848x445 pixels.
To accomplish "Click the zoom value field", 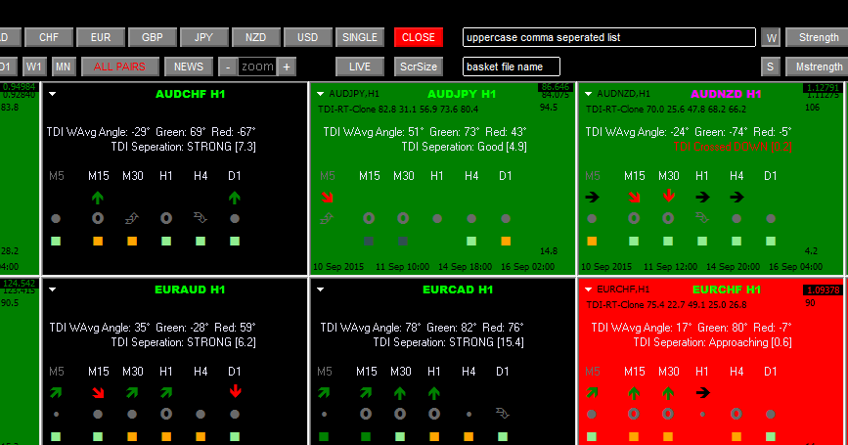I will [257, 67].
